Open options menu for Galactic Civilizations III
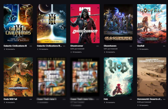The width and height of the screenshot is (168, 109). (x=31, y=46)
